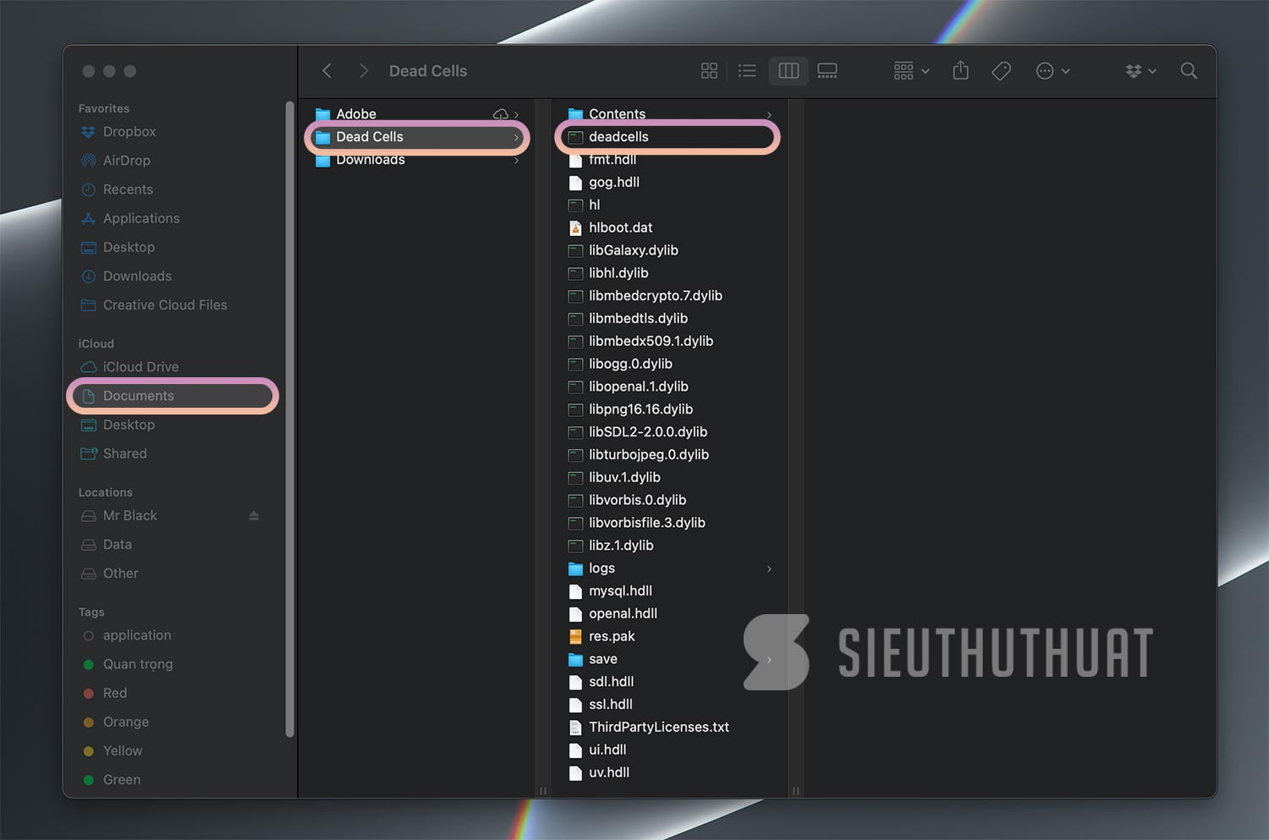Viewport: 1269px width, 840px height.
Task: Click the Edit Tags toolbar icon
Action: click(1001, 71)
